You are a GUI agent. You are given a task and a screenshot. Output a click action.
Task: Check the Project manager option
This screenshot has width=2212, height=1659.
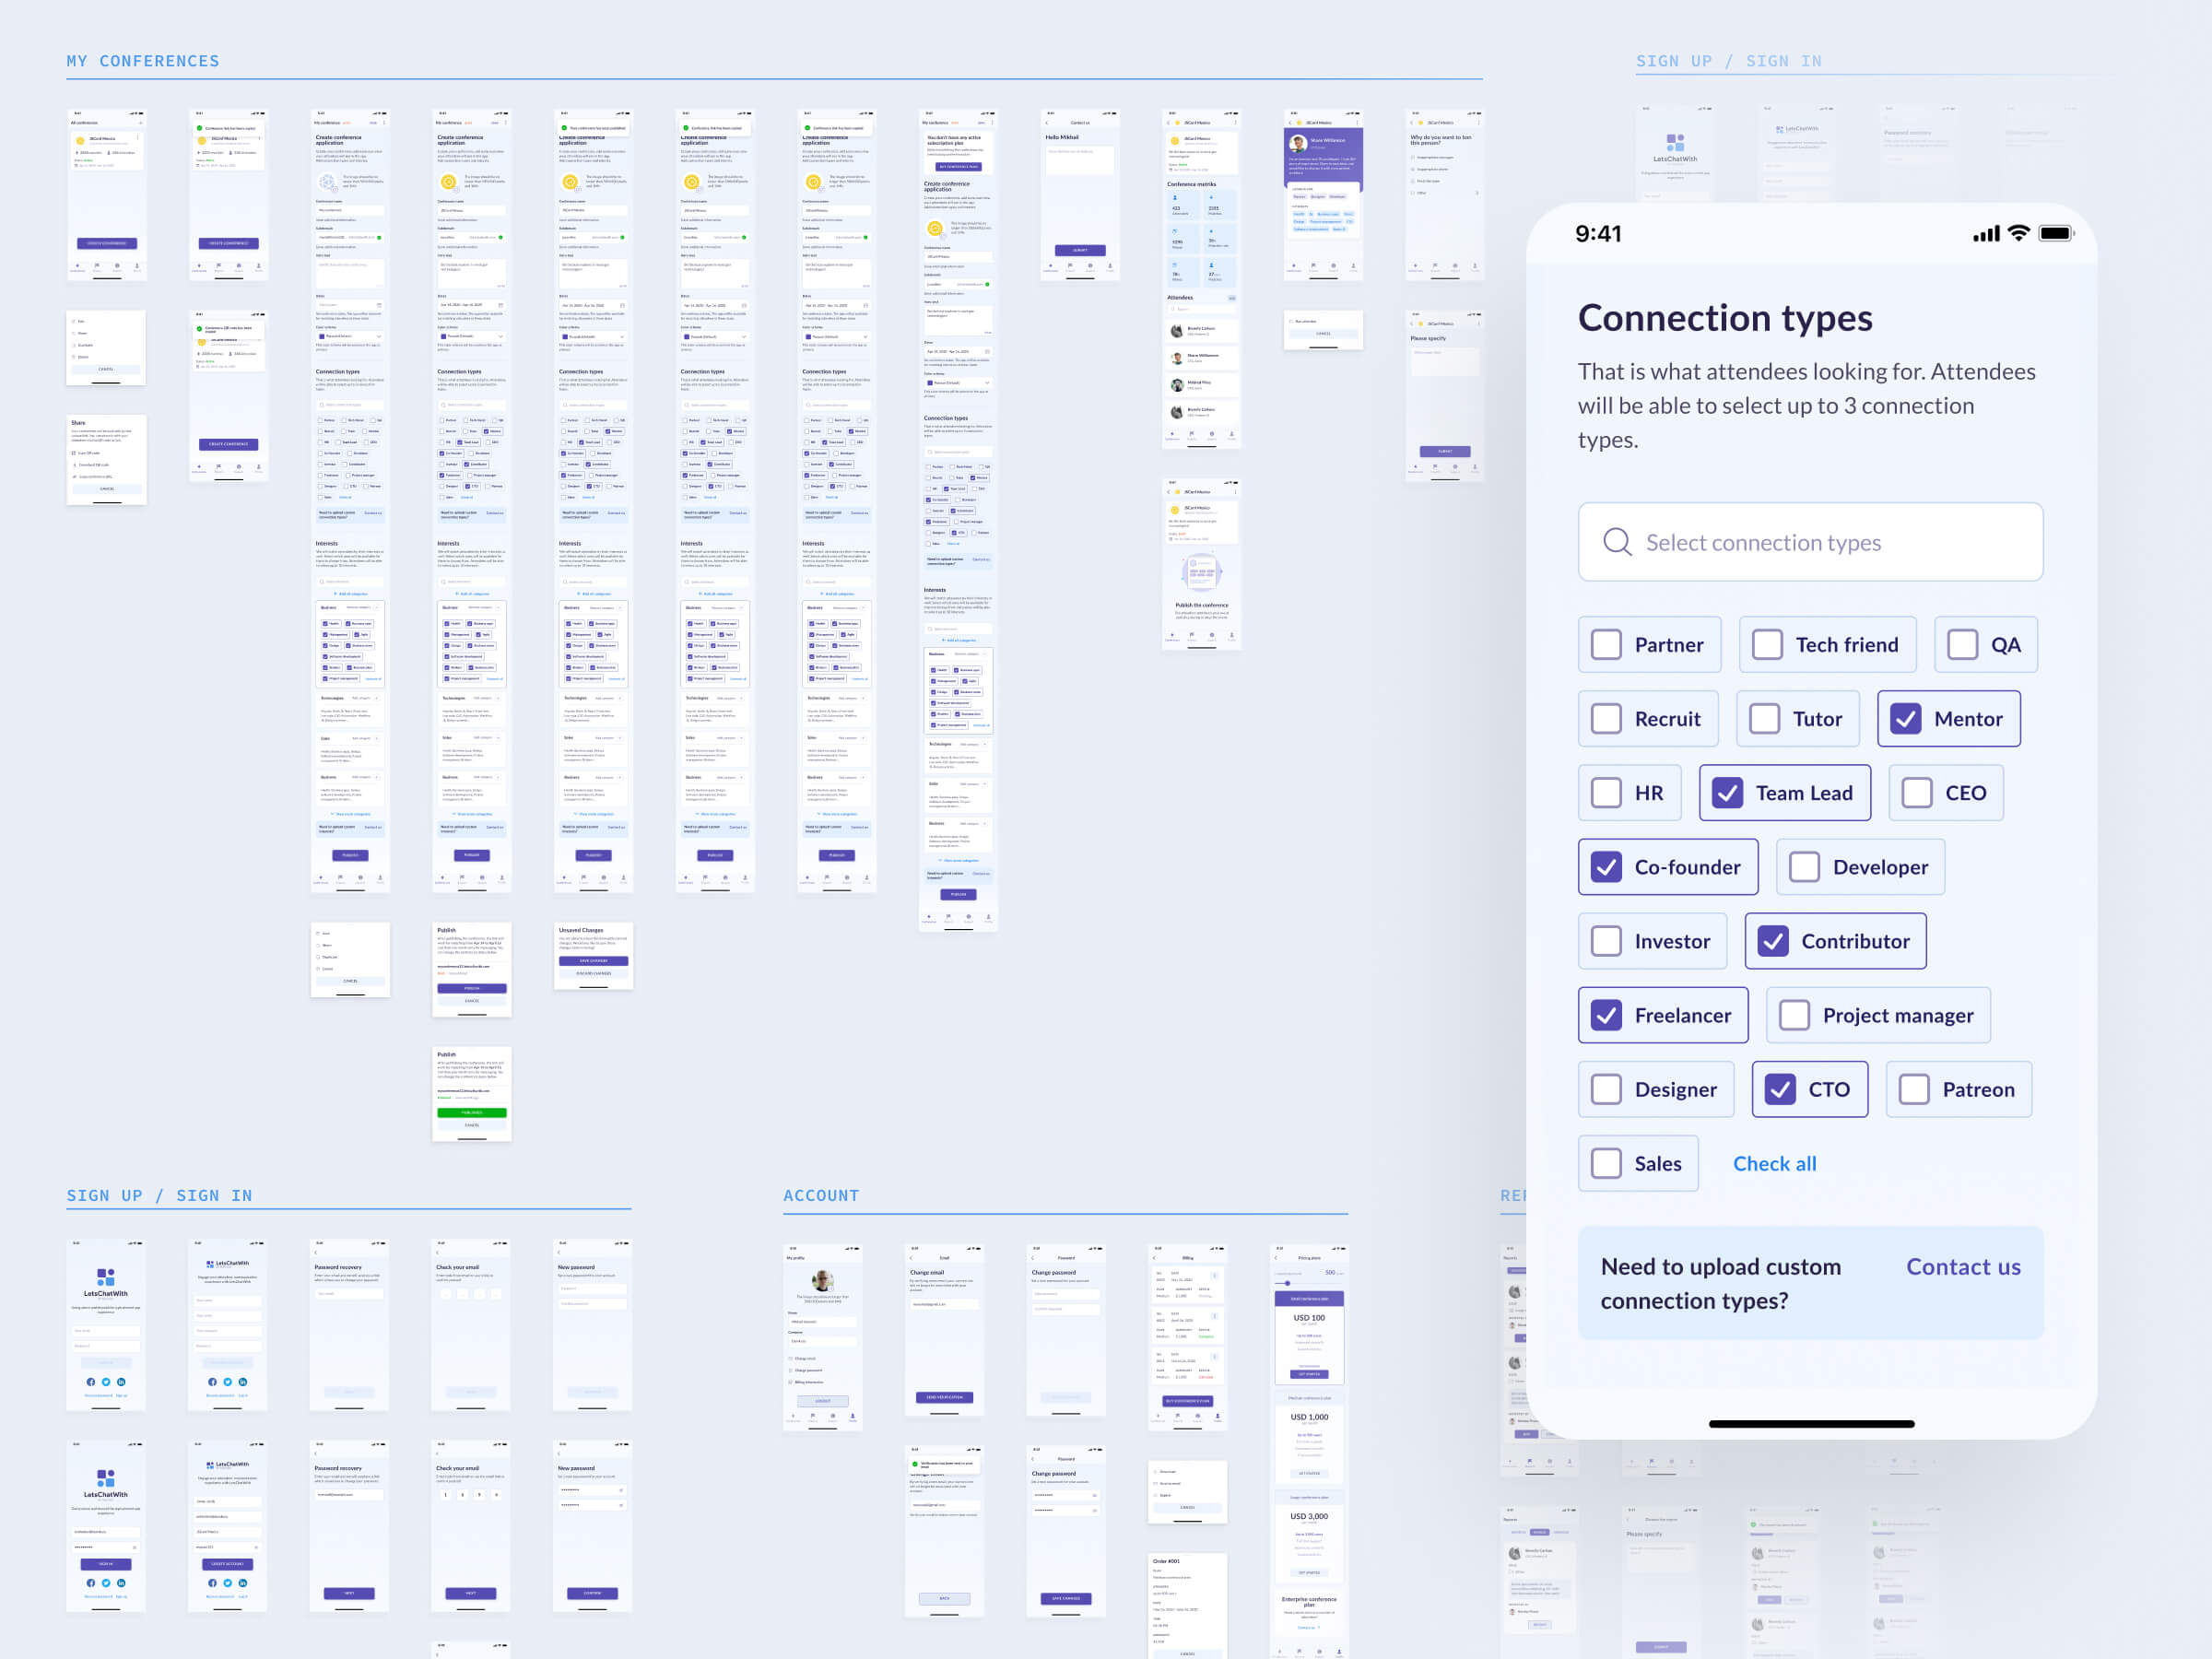point(1794,1015)
